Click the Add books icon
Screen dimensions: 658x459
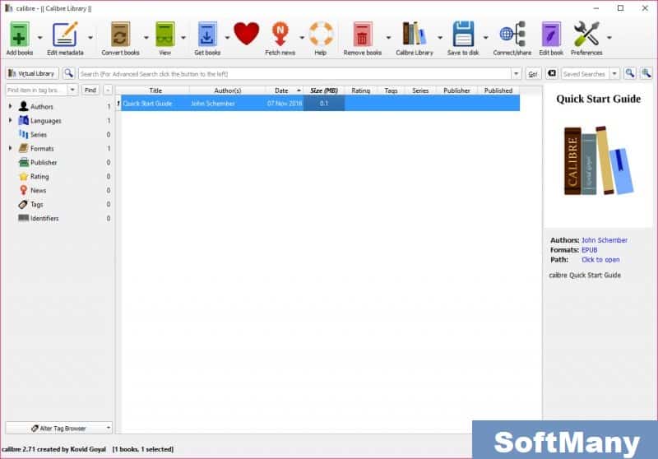[x=19, y=35]
